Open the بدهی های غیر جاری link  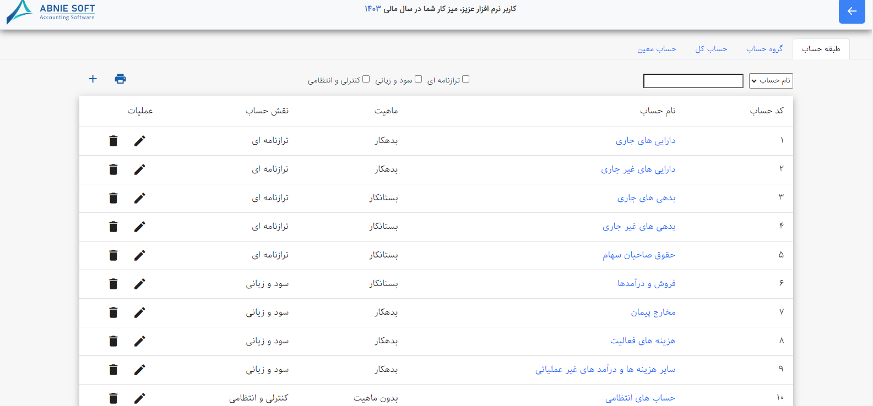(639, 227)
